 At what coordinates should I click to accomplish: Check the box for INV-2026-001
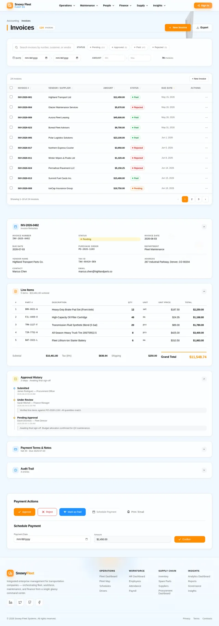click(11, 97)
